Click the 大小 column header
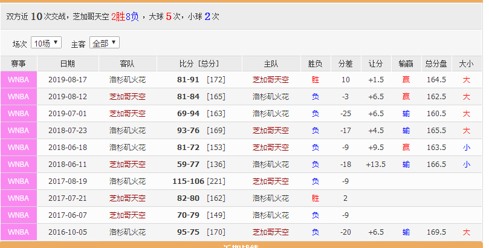Viewport: 489px width, 248px height. tap(467, 64)
